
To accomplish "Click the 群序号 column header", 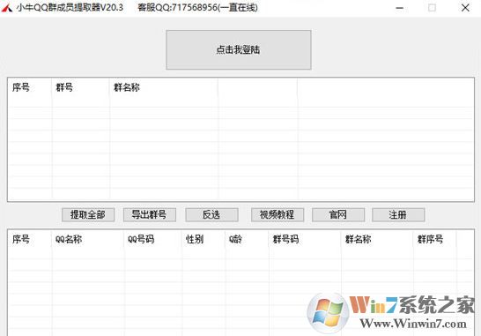I will [x=434, y=239].
